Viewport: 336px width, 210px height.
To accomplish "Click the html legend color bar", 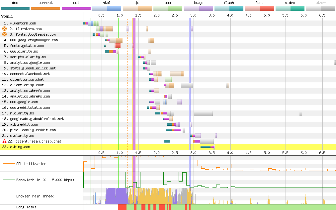I will 107,9.
